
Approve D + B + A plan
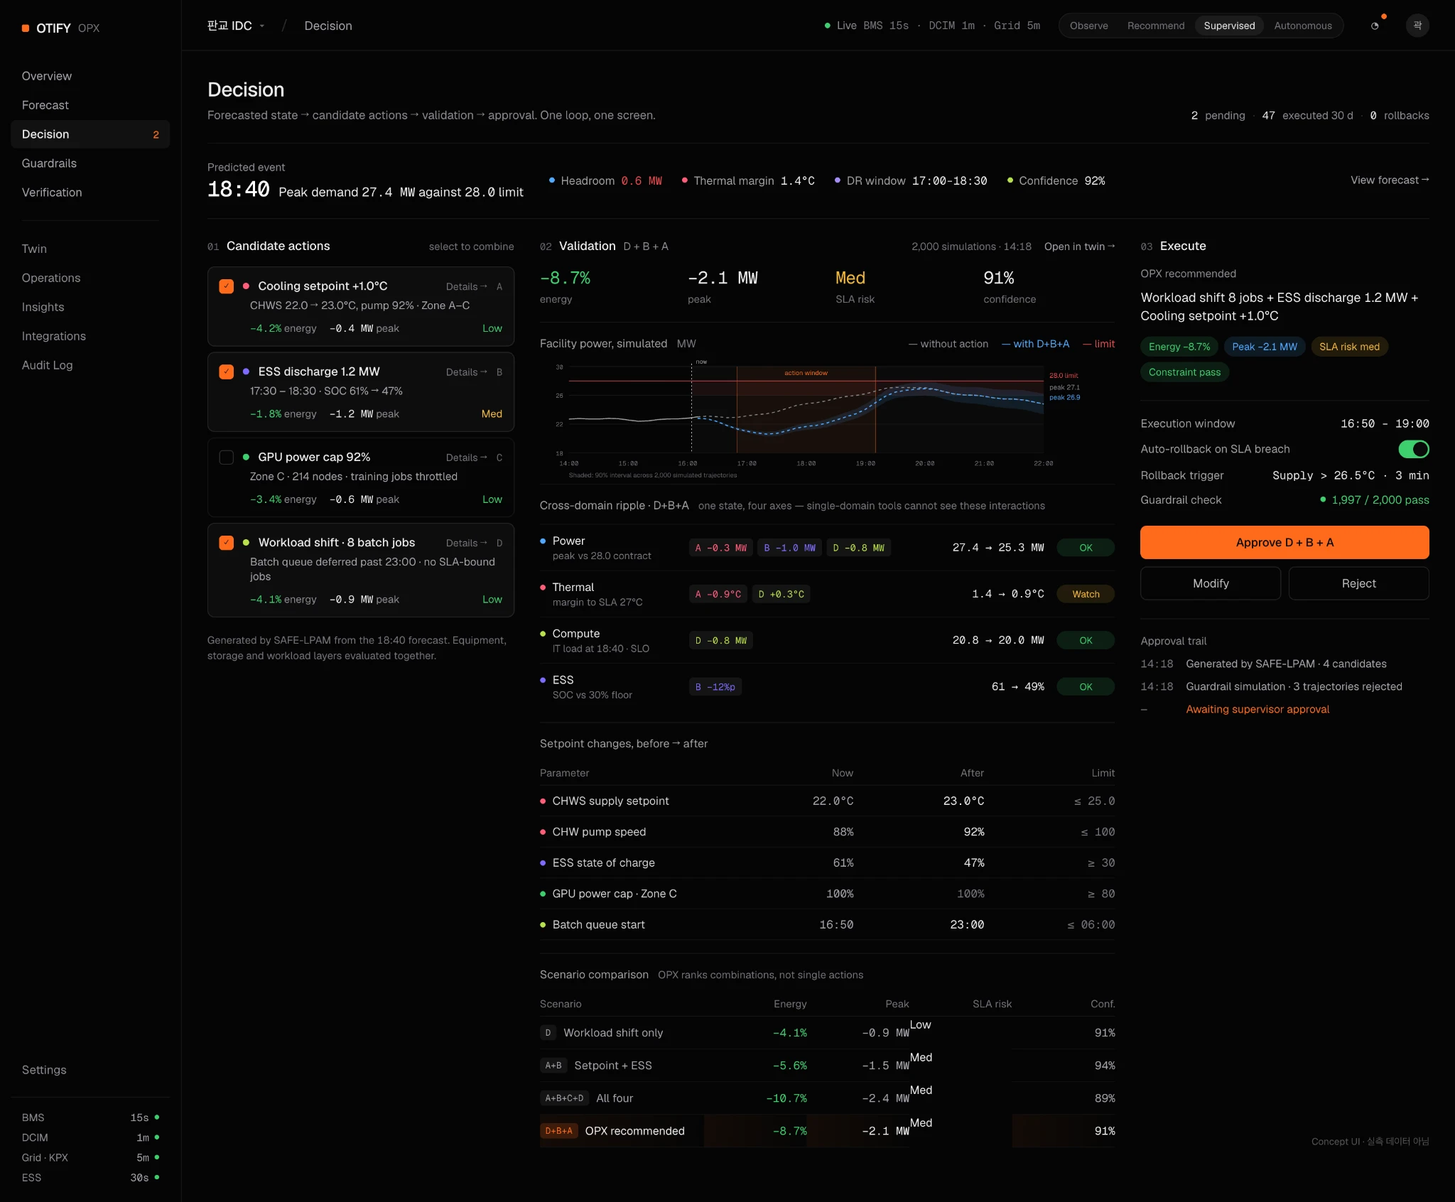click(1284, 542)
